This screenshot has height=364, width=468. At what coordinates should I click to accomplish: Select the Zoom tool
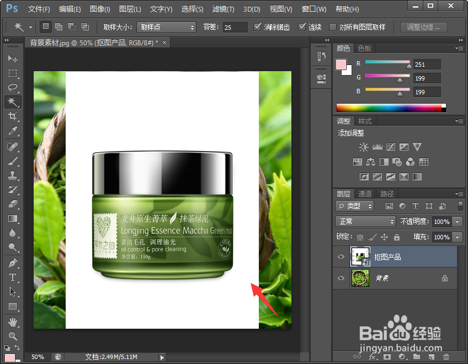click(13, 336)
